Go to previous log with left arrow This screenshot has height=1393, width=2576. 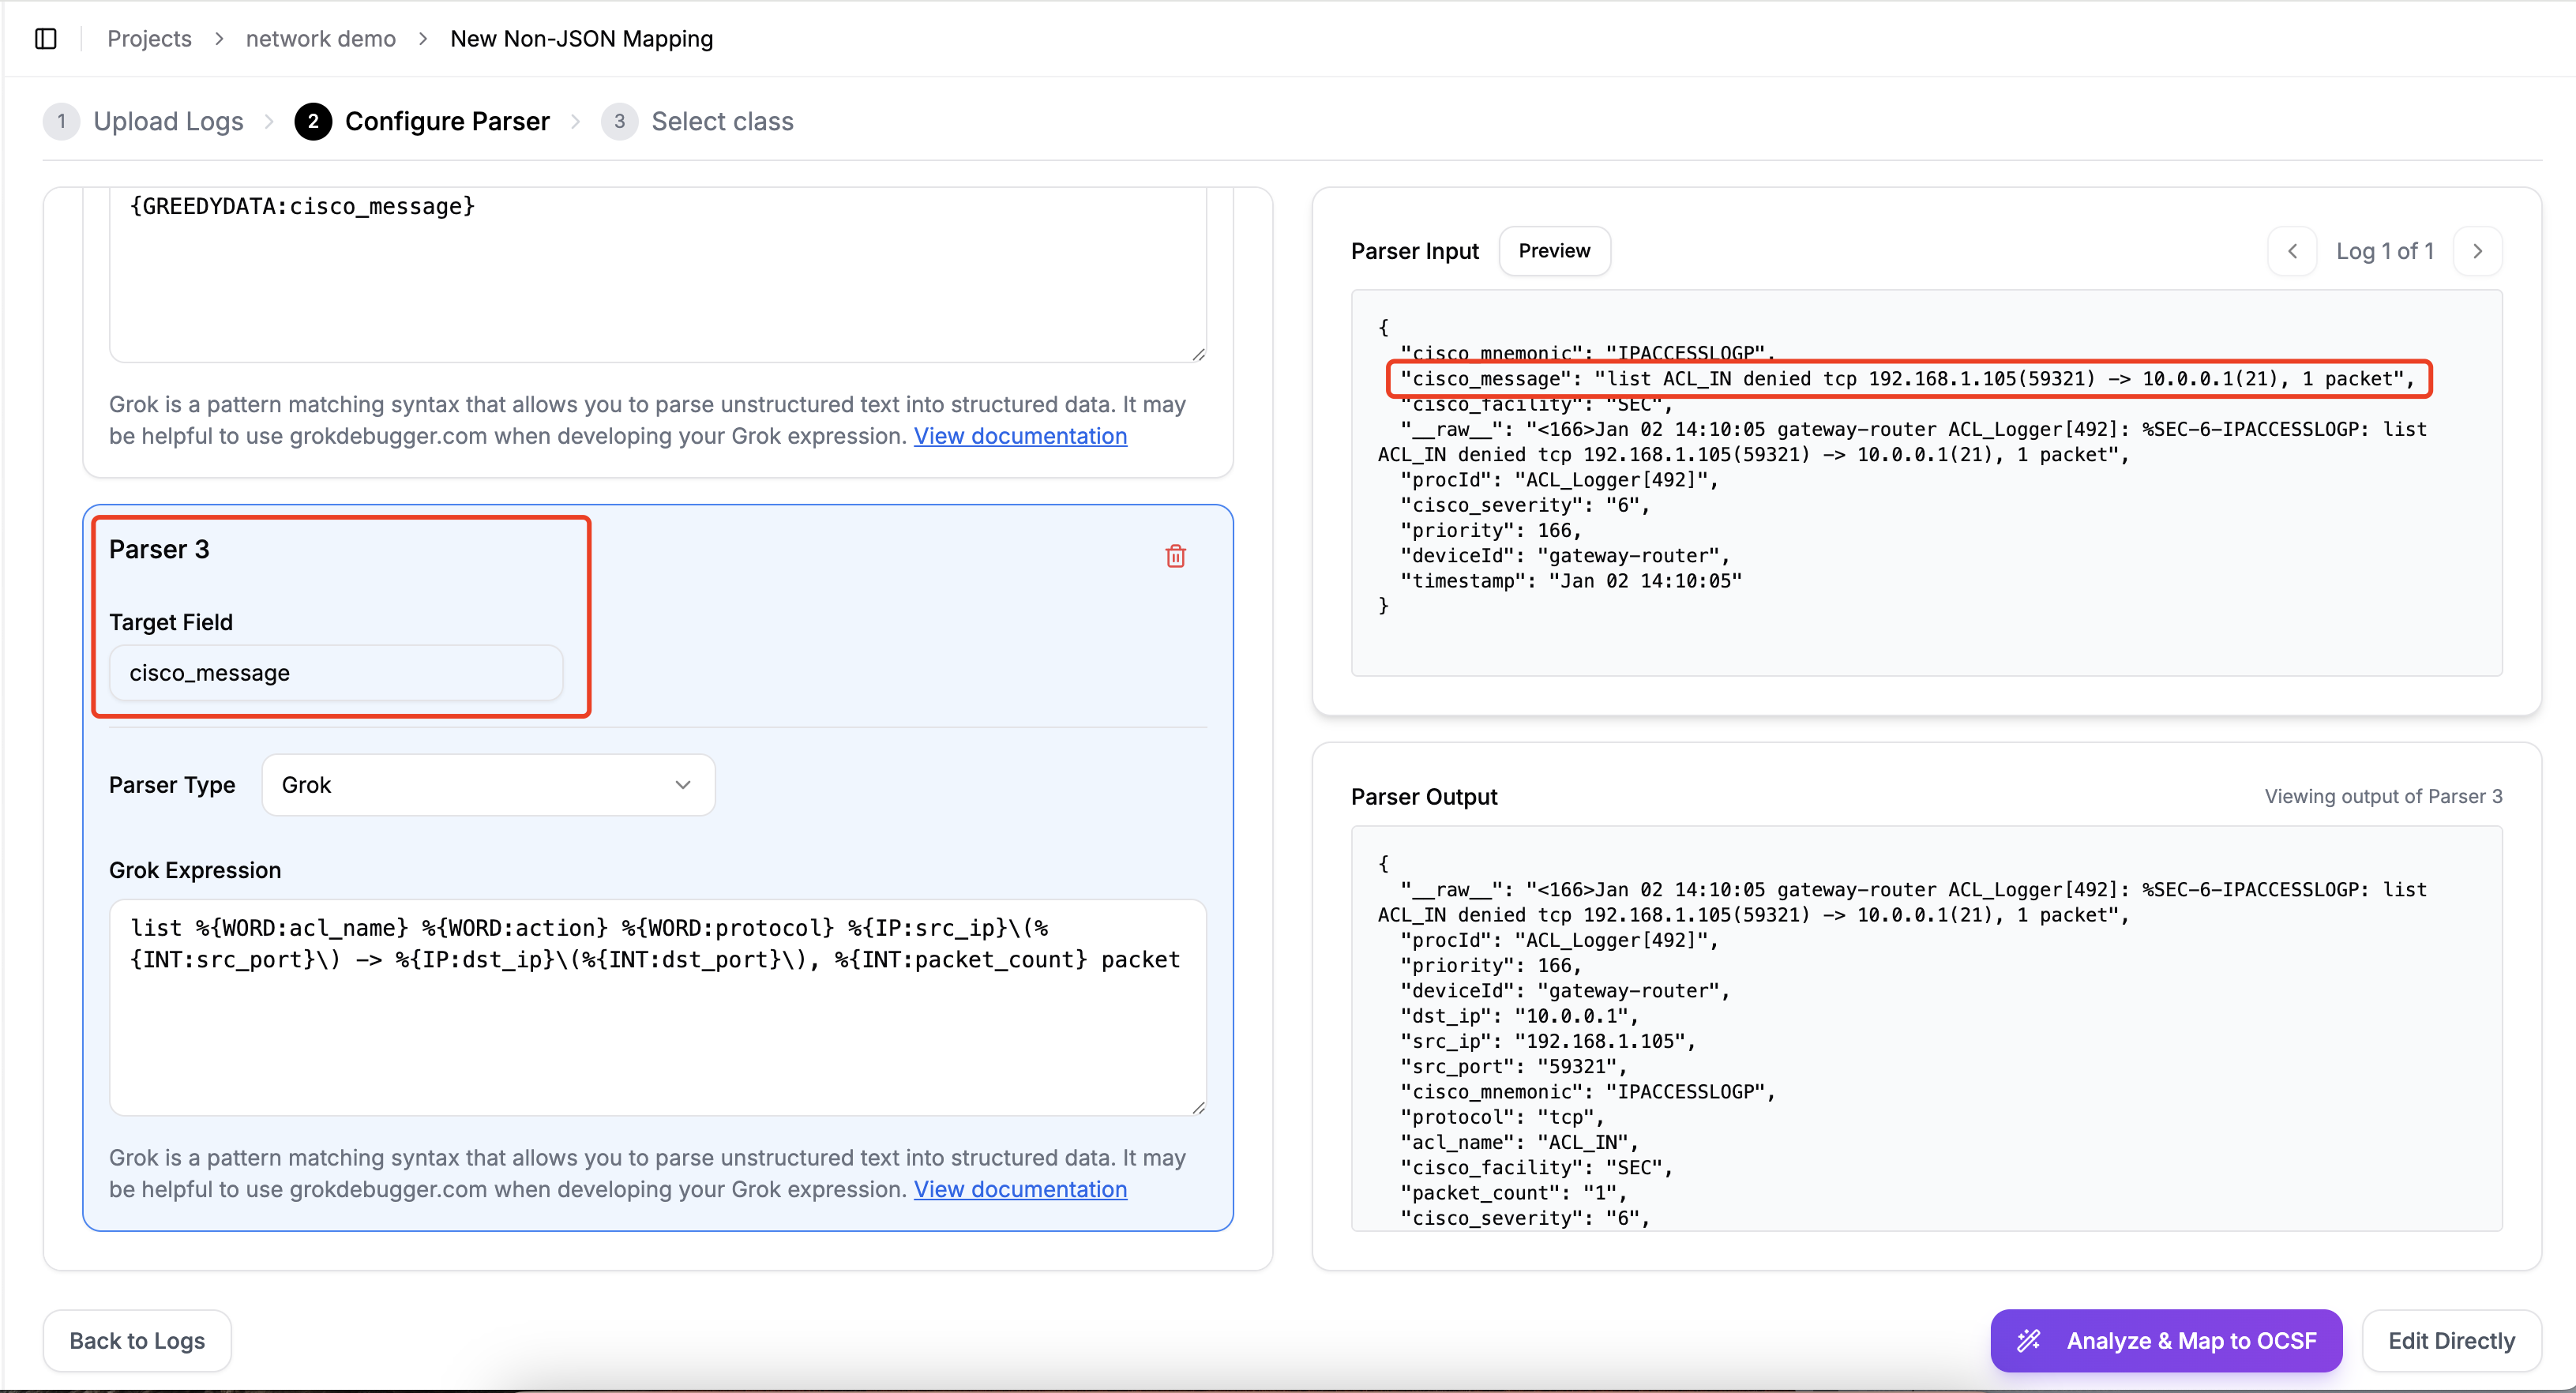click(x=2292, y=251)
